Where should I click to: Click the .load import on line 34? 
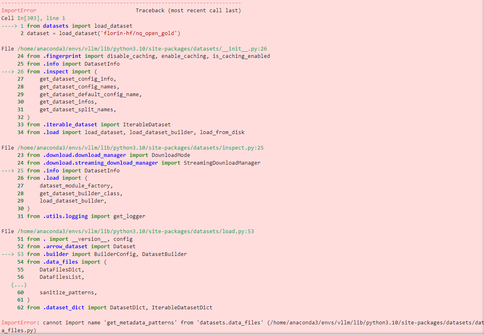click(x=52, y=132)
